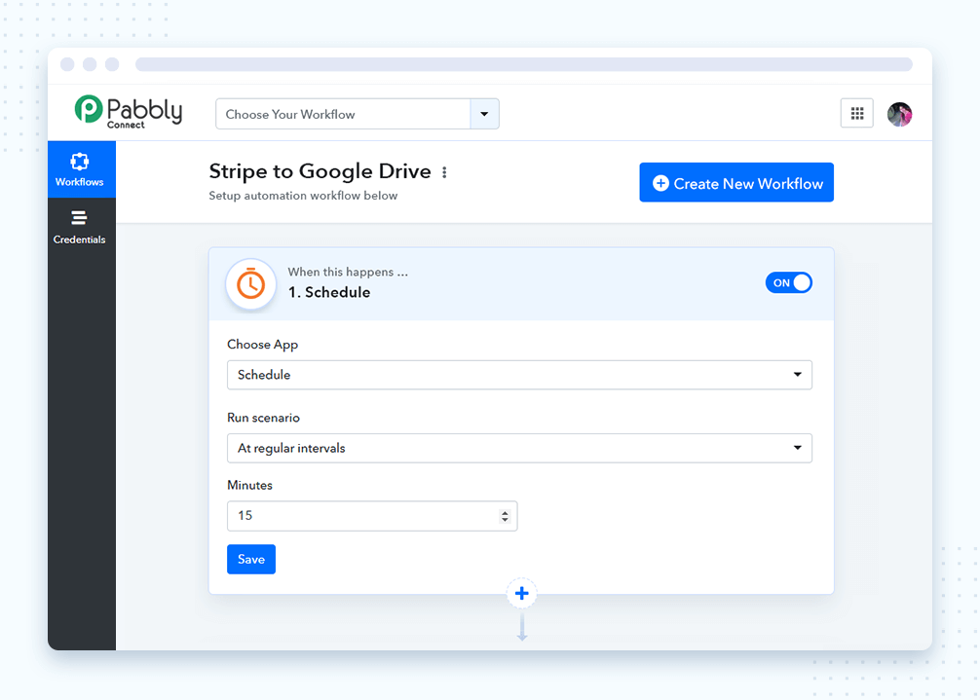Click the Credentials stack icon in sidebar
This screenshot has width=980, height=700.
click(80, 218)
